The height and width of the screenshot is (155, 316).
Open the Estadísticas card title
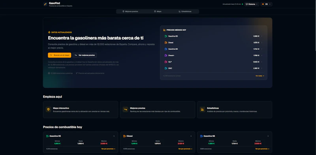click(213, 108)
